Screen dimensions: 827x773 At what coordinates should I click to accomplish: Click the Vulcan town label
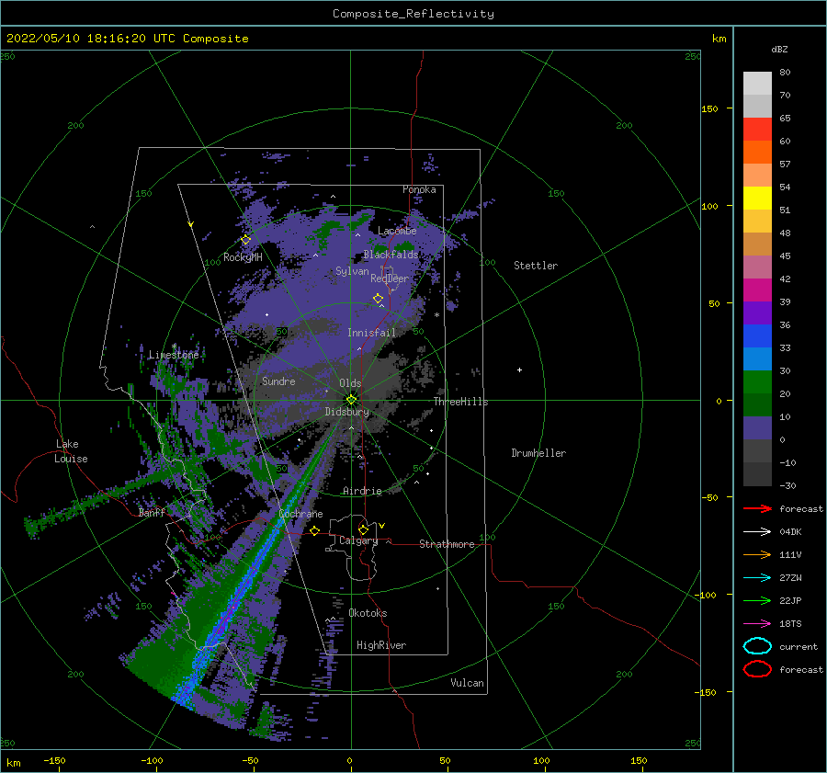468,683
